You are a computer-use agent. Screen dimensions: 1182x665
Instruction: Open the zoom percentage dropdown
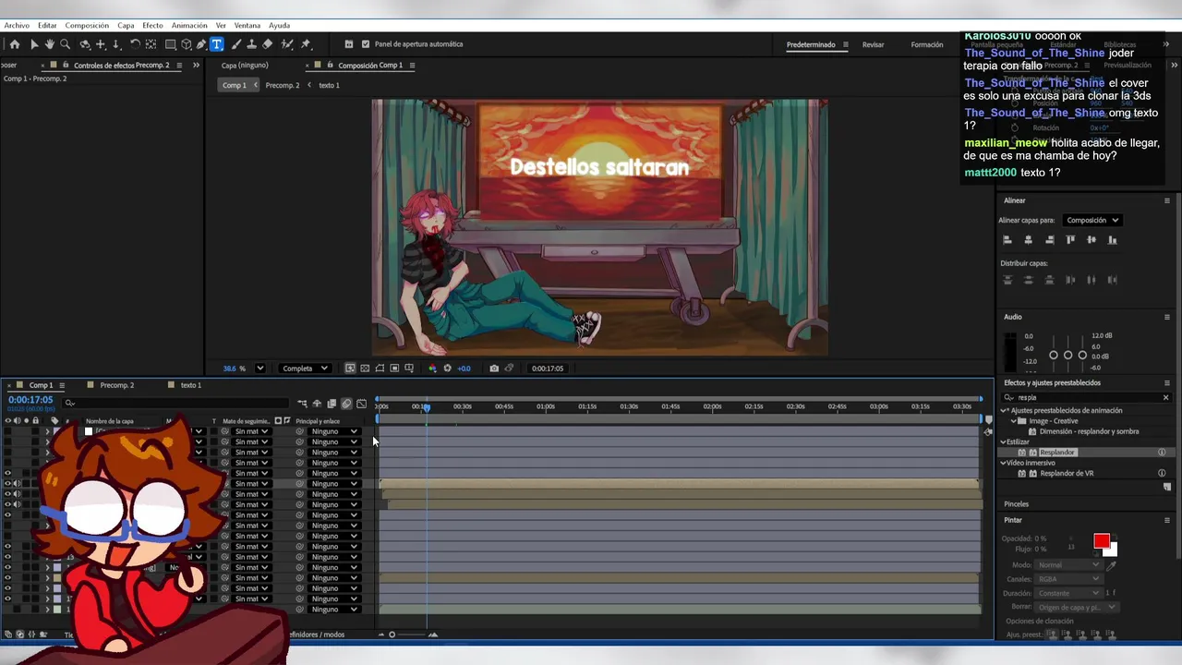(259, 369)
